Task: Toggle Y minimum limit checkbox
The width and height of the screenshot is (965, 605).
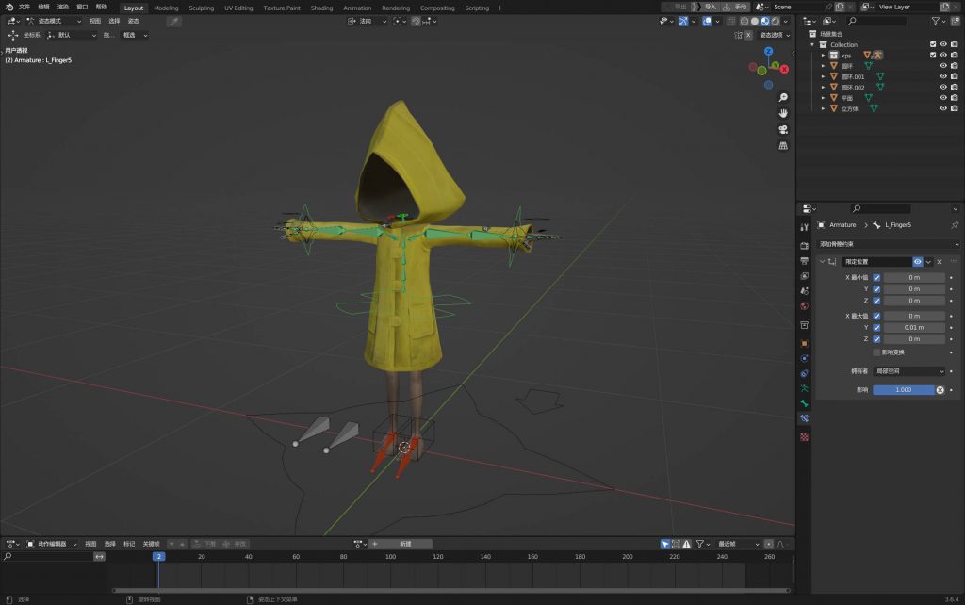Action: click(x=876, y=289)
